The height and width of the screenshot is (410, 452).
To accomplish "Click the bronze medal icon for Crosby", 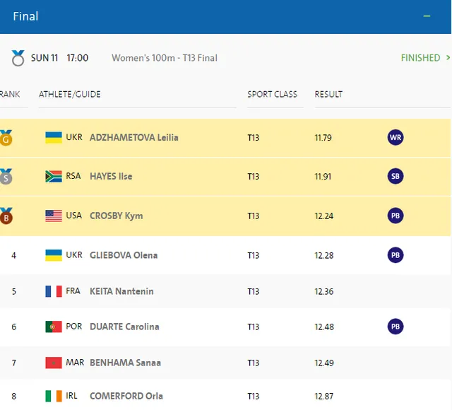I will click(x=6, y=216).
